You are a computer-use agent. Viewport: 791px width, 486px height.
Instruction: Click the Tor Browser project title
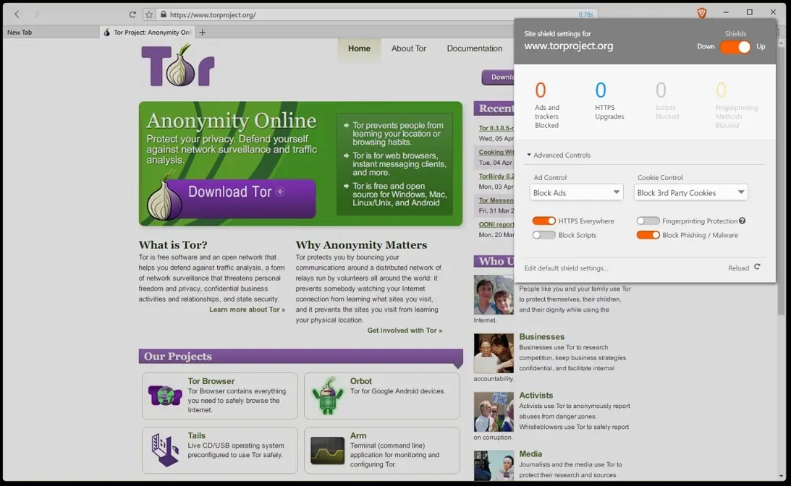pyautogui.click(x=211, y=381)
